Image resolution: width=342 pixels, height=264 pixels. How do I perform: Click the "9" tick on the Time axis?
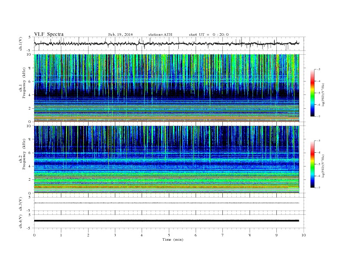[276, 235]
